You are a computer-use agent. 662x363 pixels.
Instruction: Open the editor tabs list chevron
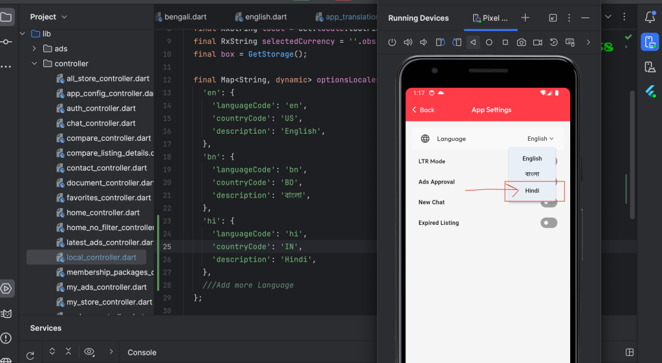608,17
